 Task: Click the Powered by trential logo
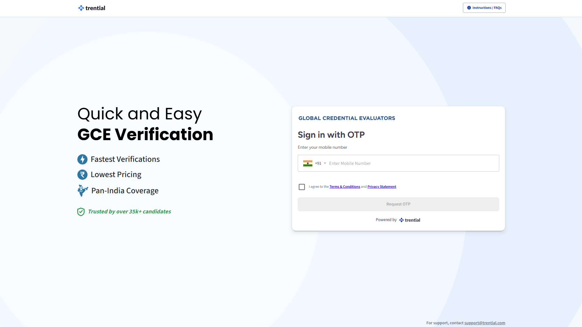[x=409, y=220]
